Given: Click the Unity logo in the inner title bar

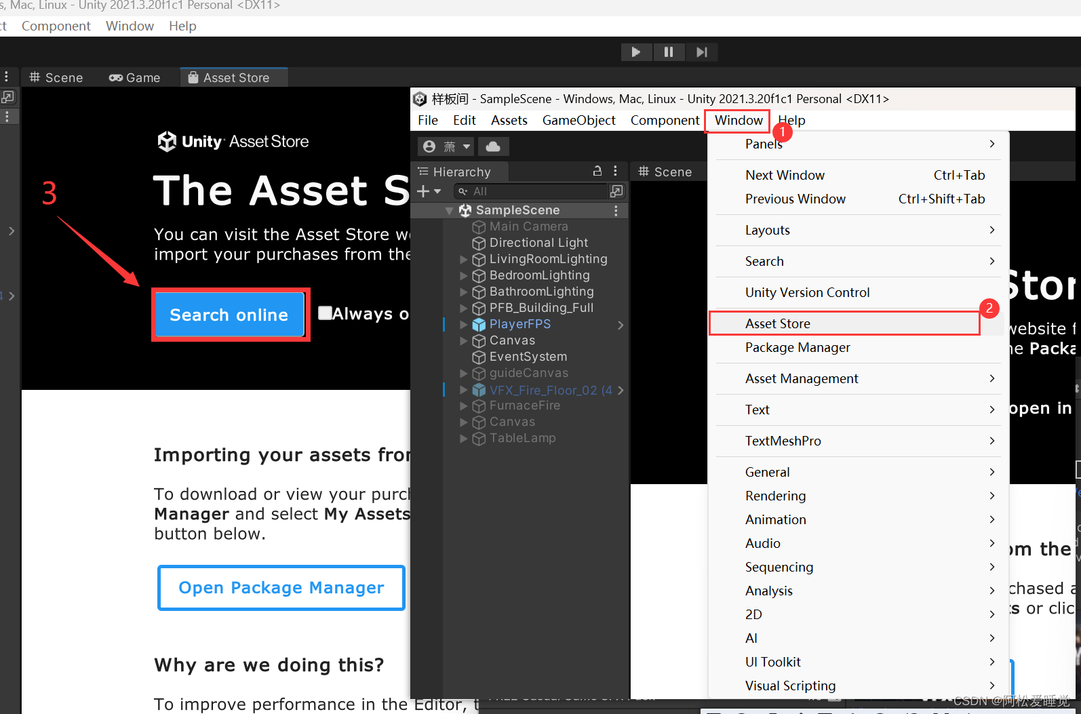Looking at the screenshot, I should coord(420,99).
